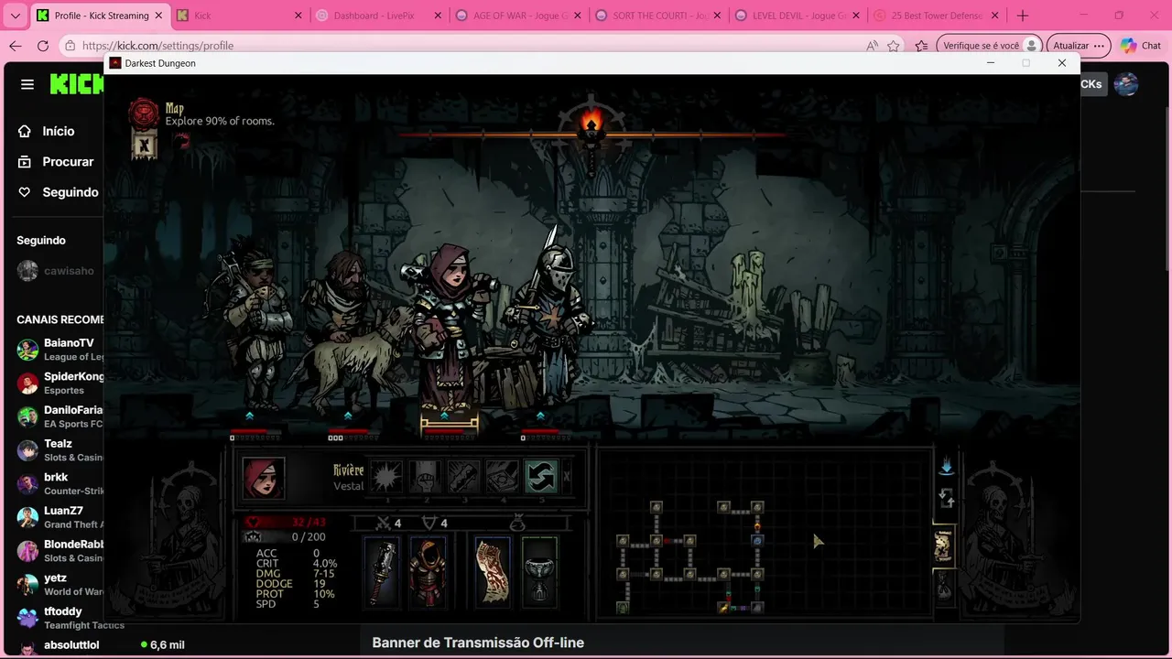The image size is (1172, 659).
Task: Click the scroll trinket slot
Action: point(493,572)
